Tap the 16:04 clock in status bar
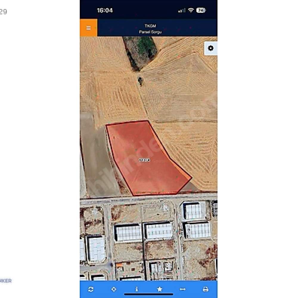The height and width of the screenshot is (298, 298). point(105,10)
